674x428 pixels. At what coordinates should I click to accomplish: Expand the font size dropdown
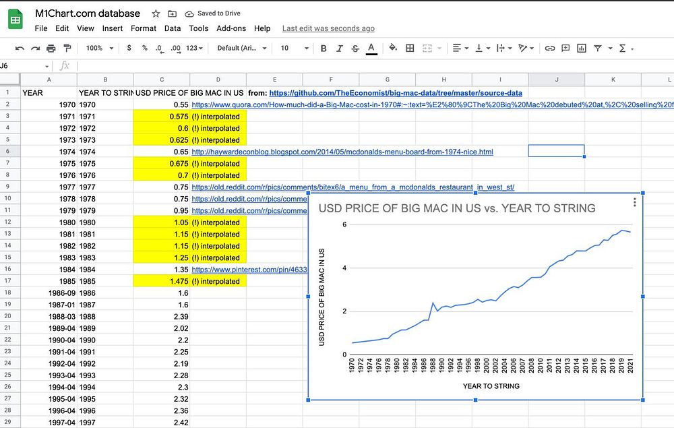pos(295,49)
